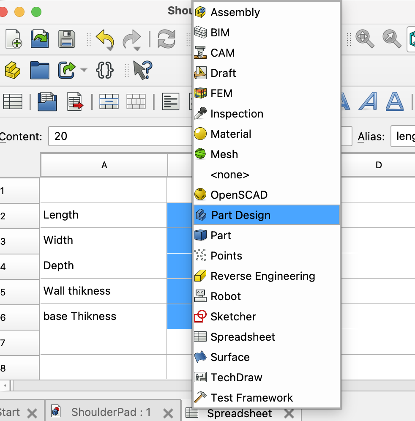Select column A header
Viewport: 415px width, 421px height.
104,165
